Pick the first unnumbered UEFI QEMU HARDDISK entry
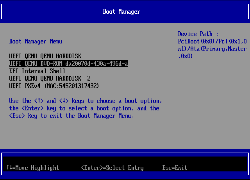This screenshot has height=180, width=250. tap(45, 56)
